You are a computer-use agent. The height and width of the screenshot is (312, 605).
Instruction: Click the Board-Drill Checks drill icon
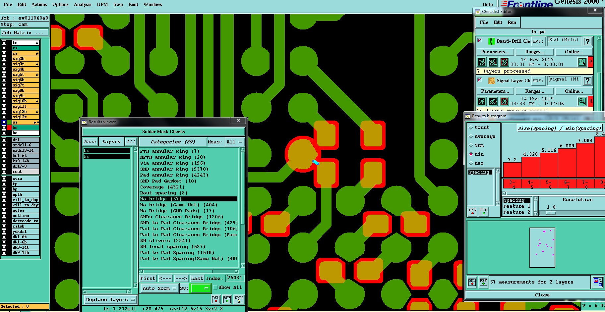(491, 41)
